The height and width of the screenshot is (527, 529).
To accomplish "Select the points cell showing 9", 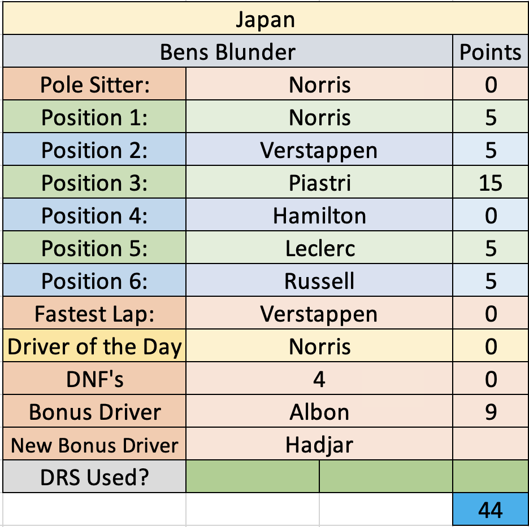I will point(491,411).
